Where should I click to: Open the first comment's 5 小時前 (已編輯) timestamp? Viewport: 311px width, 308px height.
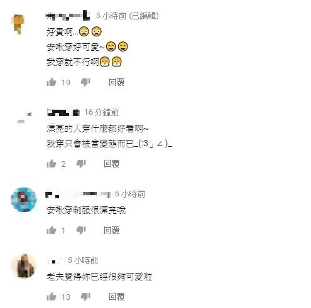[x=128, y=16]
